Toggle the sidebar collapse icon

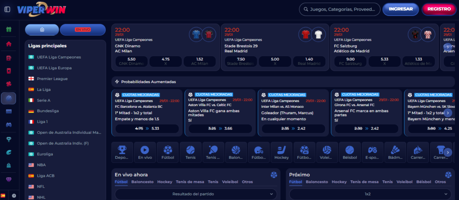click(x=7, y=9)
